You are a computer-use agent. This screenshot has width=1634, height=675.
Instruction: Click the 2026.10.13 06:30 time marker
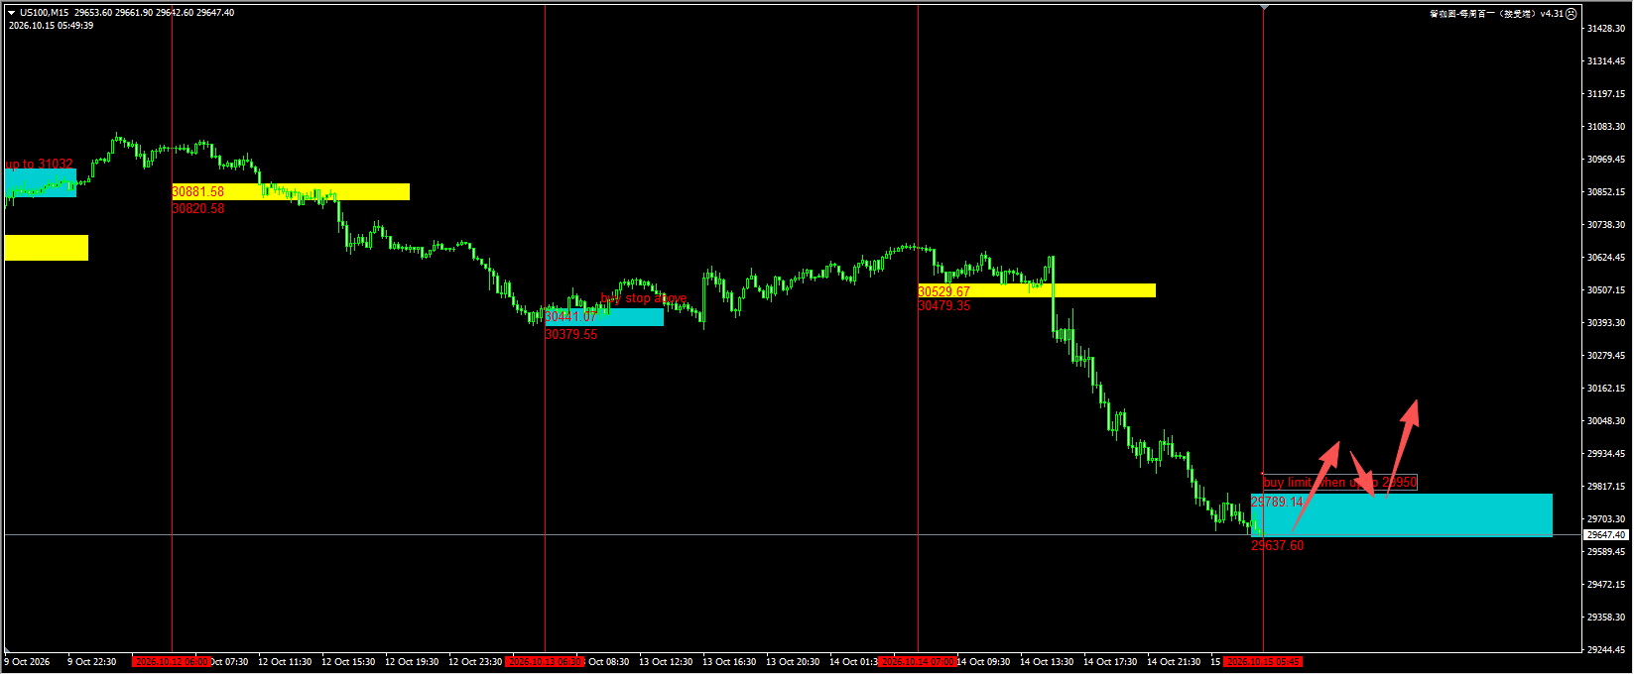[545, 662]
